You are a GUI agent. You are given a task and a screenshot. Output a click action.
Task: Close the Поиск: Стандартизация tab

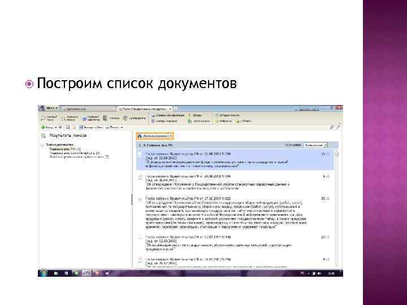tap(170, 108)
